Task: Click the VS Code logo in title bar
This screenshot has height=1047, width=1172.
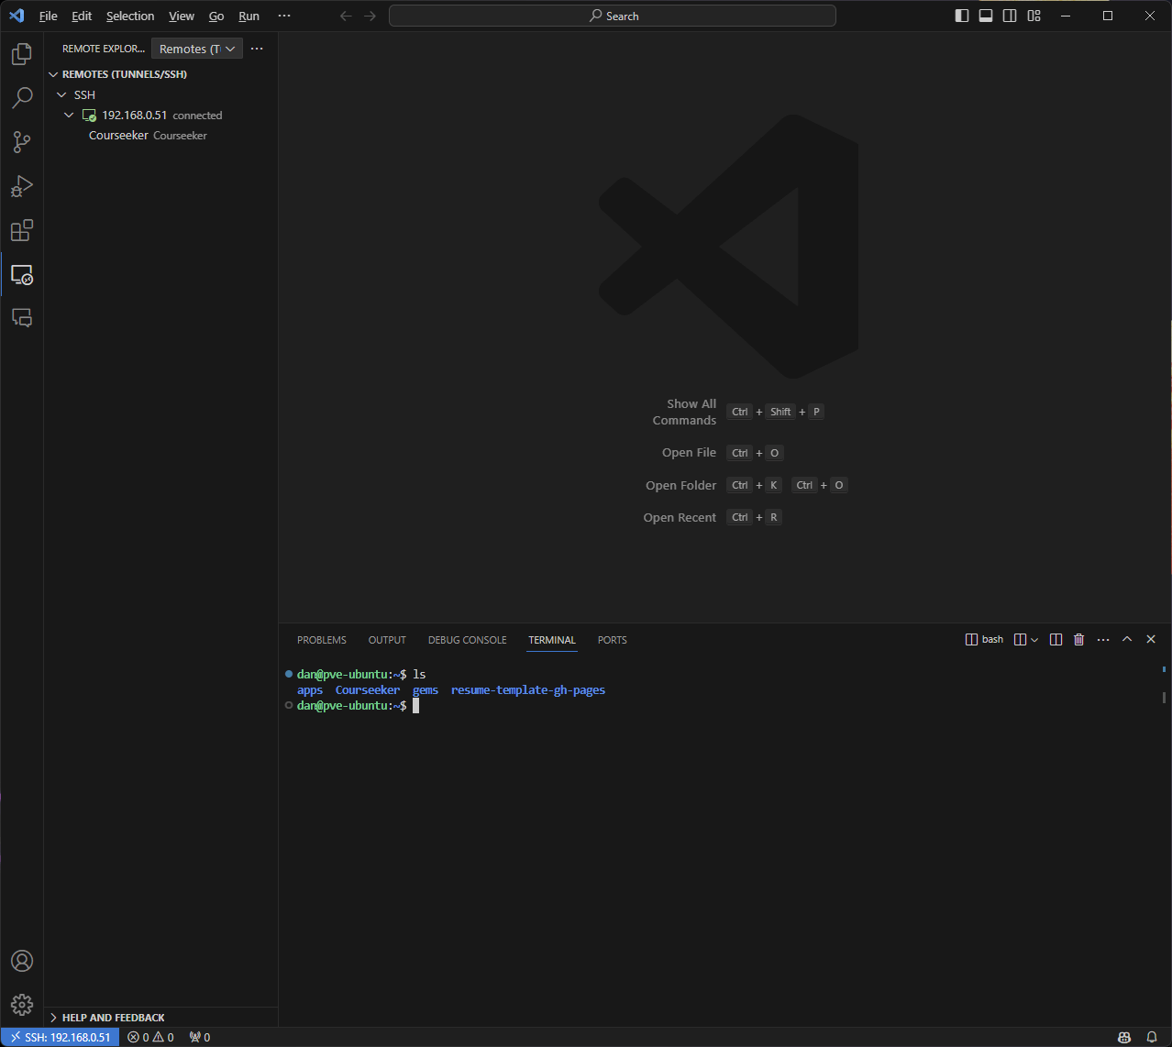Action: point(17,16)
